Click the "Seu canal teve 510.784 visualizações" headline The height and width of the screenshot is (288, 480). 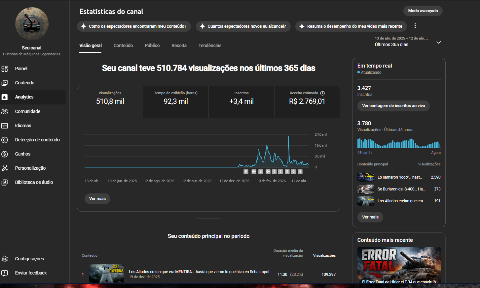pyautogui.click(x=209, y=68)
